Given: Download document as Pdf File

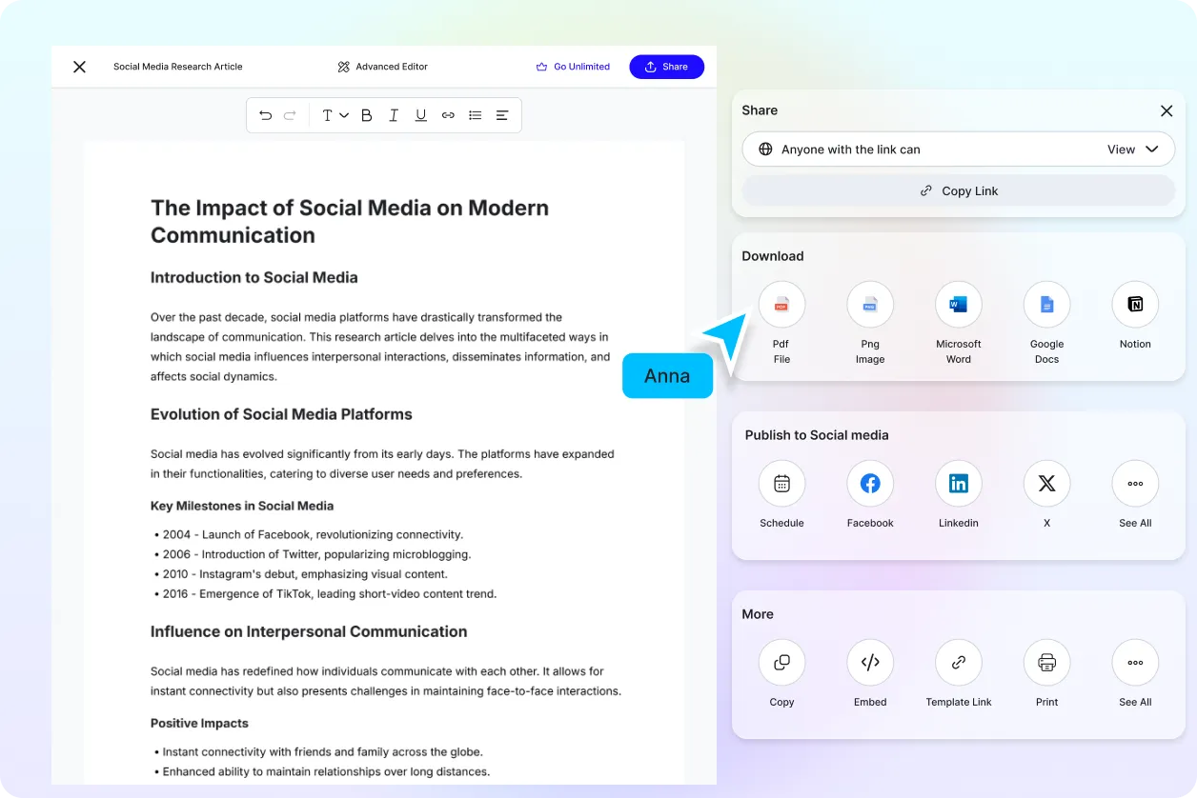Looking at the screenshot, I should coord(781,305).
